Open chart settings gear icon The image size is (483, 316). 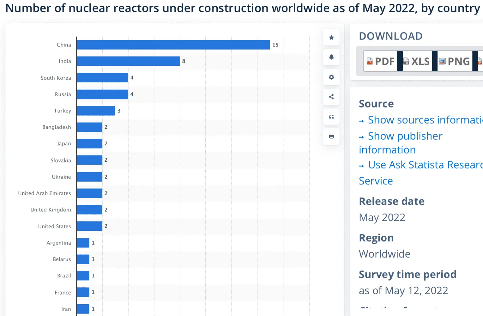tap(331, 77)
